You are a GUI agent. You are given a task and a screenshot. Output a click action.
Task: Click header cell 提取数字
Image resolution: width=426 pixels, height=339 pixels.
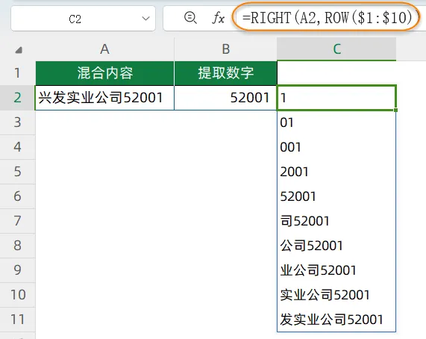[225, 73]
